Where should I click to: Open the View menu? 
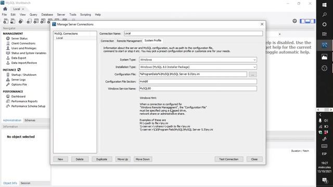tap(22, 15)
